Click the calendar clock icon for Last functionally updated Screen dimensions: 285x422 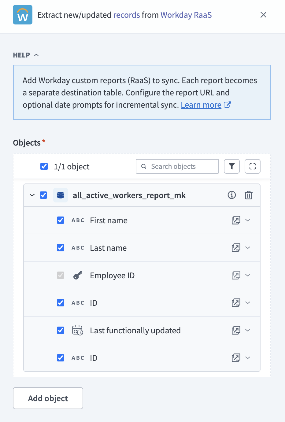coord(78,330)
